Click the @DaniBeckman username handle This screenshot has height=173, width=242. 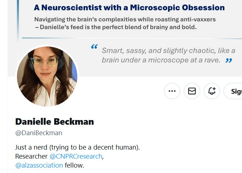[x=39, y=133]
